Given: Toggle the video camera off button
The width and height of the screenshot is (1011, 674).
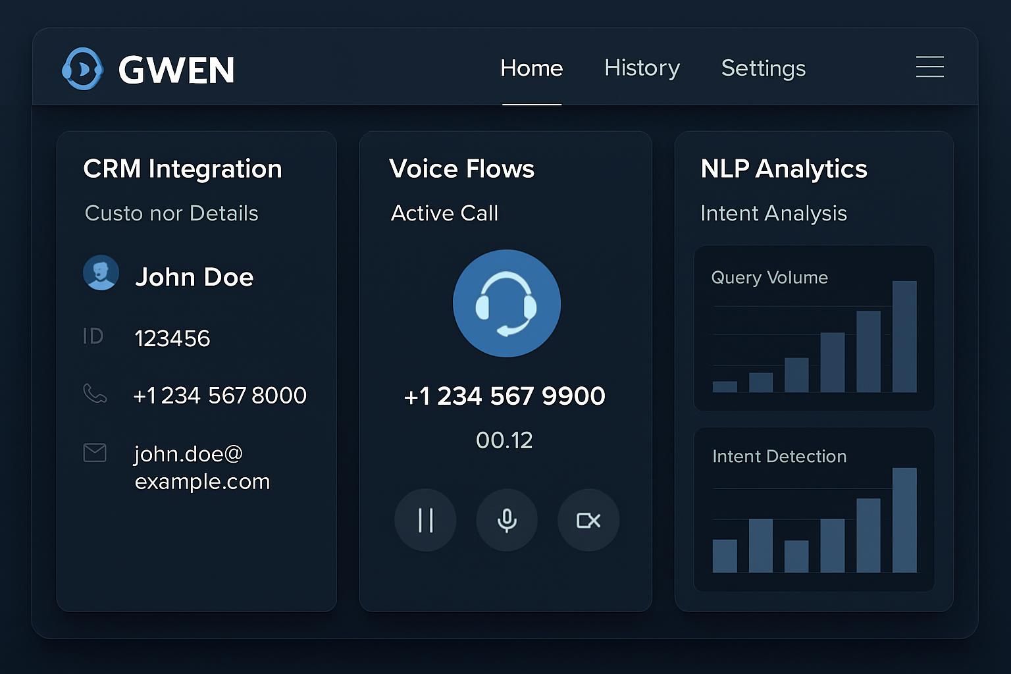Looking at the screenshot, I should 588,520.
